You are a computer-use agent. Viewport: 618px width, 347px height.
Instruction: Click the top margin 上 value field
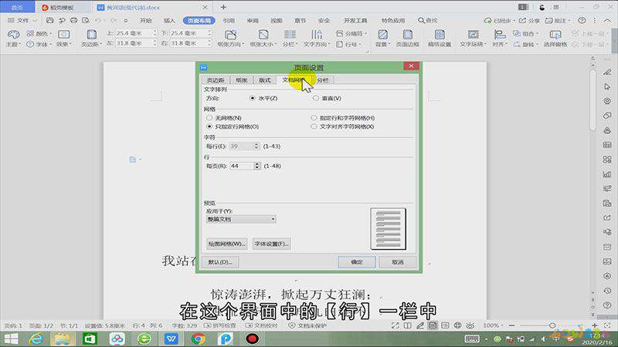coord(136,33)
